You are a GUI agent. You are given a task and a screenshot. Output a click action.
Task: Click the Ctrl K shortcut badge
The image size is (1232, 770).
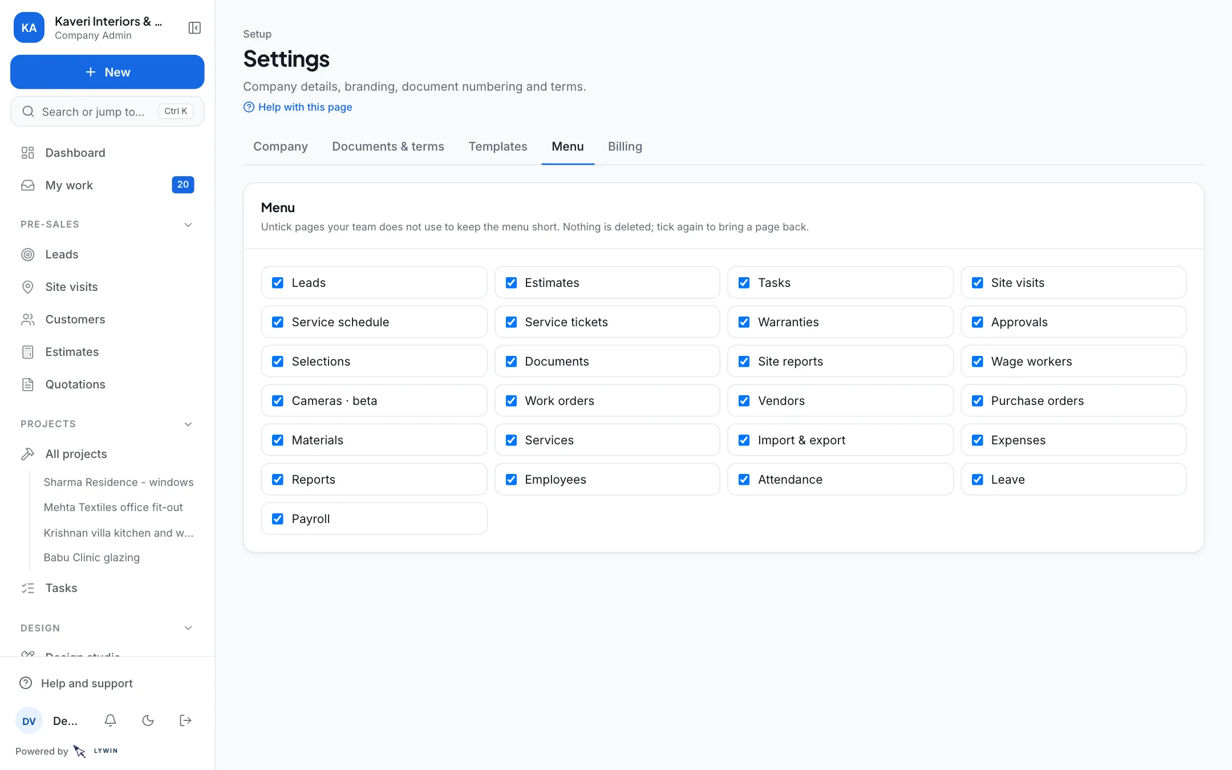click(176, 111)
